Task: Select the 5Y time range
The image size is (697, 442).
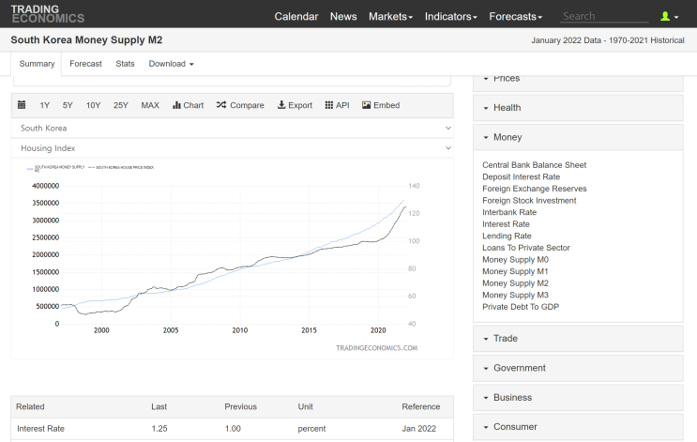Action: 68,105
